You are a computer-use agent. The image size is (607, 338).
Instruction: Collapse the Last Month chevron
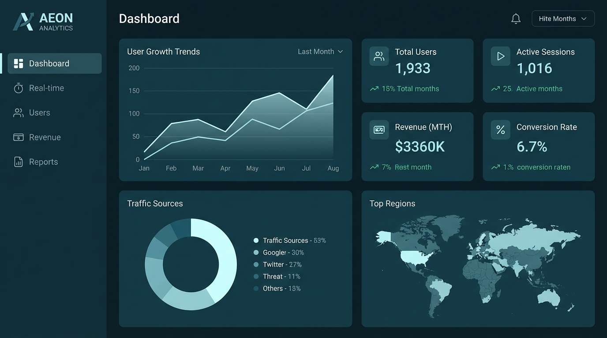(340, 51)
